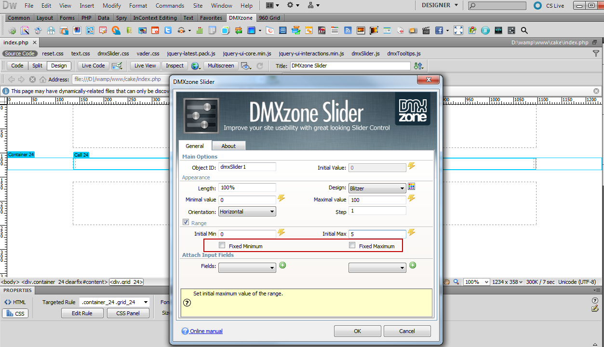The width and height of the screenshot is (604, 347).
Task: Enable the Fixed Maximum checkbox
Action: click(x=352, y=245)
